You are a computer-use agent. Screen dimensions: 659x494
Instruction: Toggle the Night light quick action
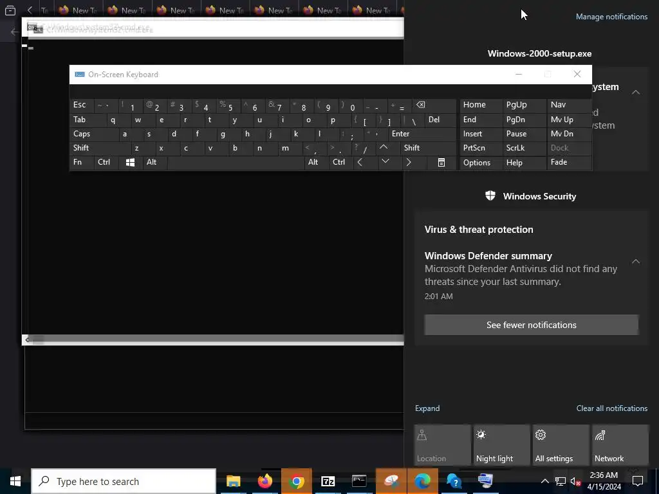[x=501, y=444]
